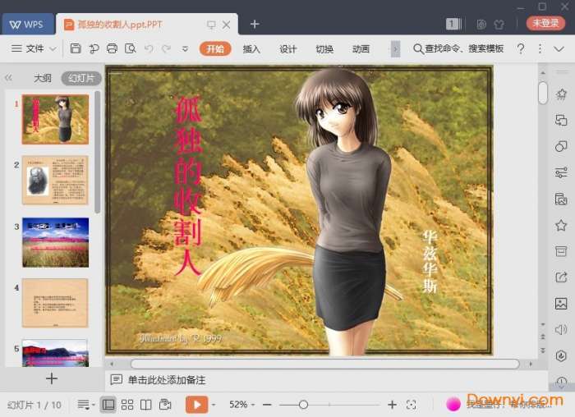This screenshot has width=575, height=417.
Task: Expand the 52% zoom level dropdown
Action: pos(244,405)
